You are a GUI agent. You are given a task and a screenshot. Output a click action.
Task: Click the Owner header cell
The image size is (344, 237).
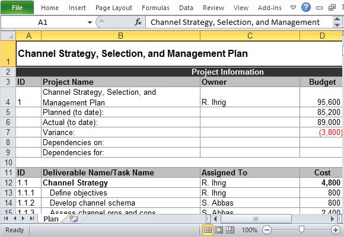tap(250, 82)
